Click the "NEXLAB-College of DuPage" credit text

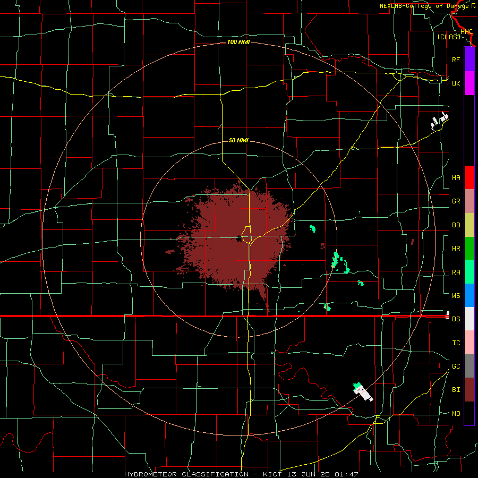point(425,6)
